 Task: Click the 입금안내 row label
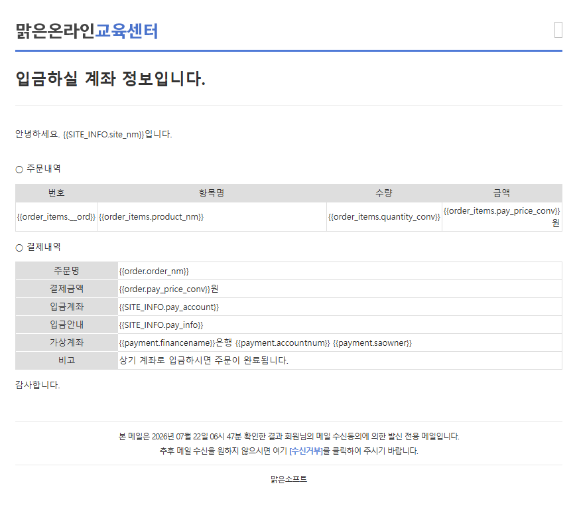click(x=66, y=325)
